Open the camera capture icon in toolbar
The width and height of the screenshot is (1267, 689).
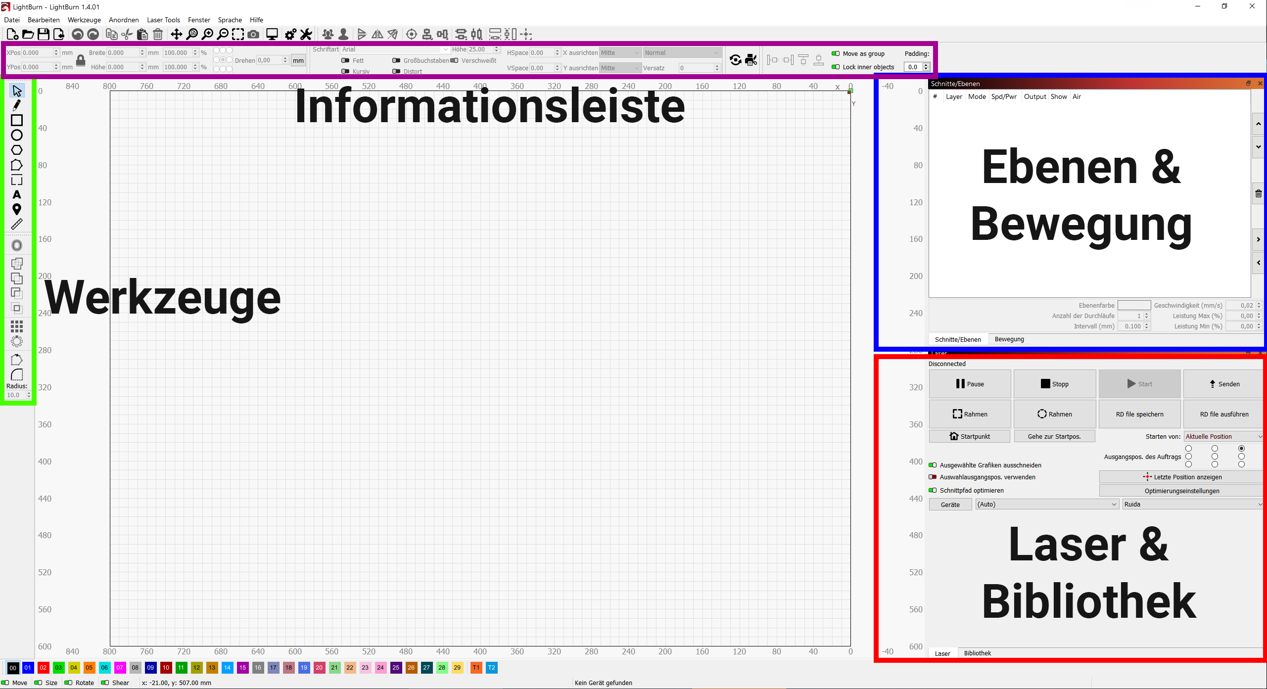253,34
